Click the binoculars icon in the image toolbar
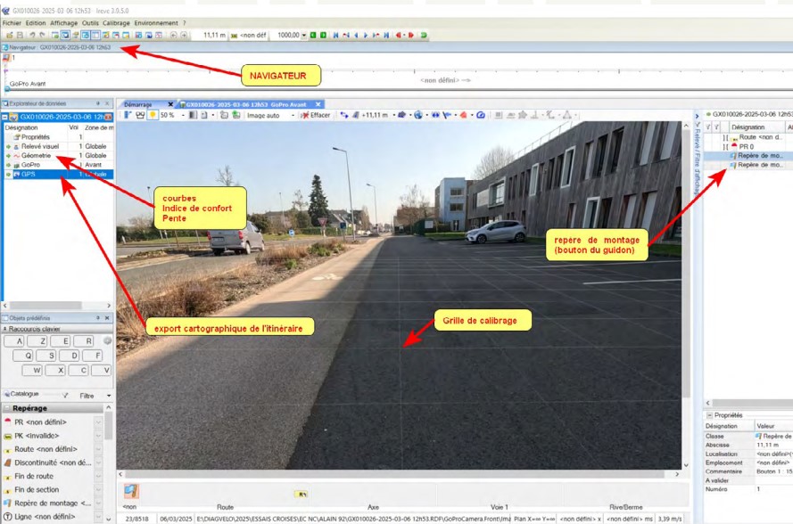793x524 pixels. click(x=140, y=115)
